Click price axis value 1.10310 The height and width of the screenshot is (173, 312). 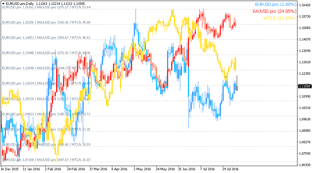pyautogui.click(x=305, y=108)
